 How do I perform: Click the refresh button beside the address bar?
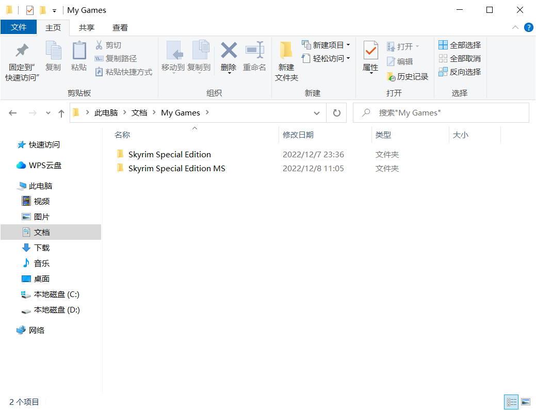[337, 113]
